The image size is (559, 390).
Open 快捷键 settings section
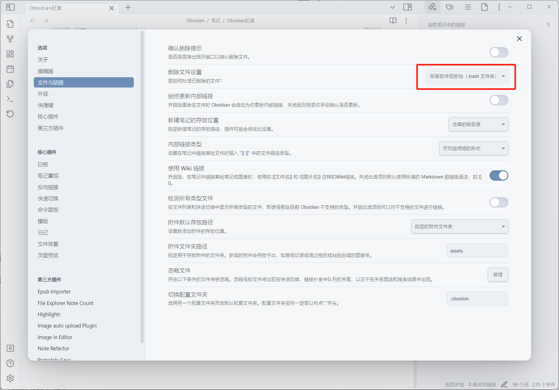(x=84, y=105)
